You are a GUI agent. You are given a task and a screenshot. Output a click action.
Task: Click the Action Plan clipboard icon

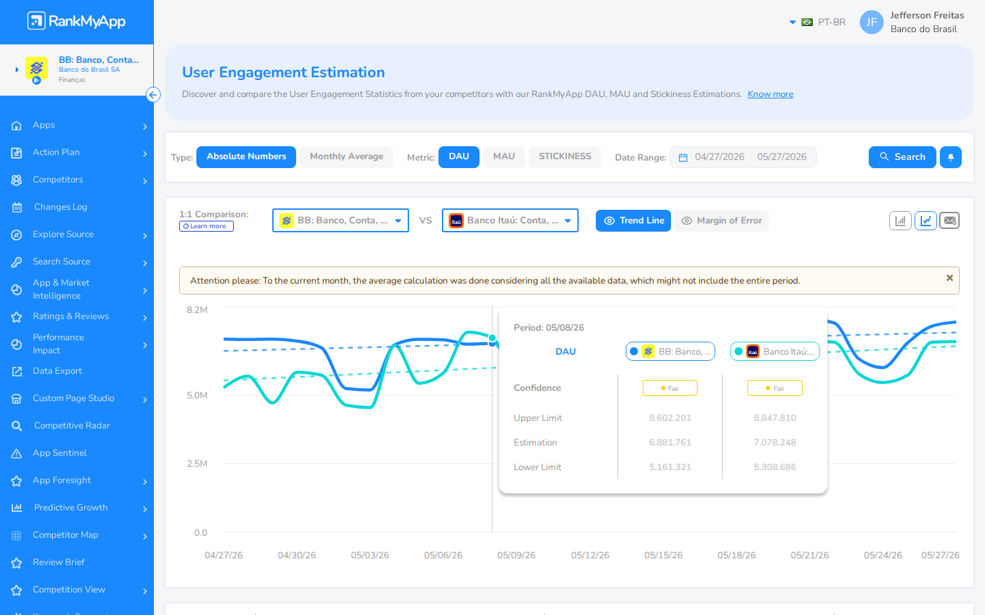click(x=16, y=153)
